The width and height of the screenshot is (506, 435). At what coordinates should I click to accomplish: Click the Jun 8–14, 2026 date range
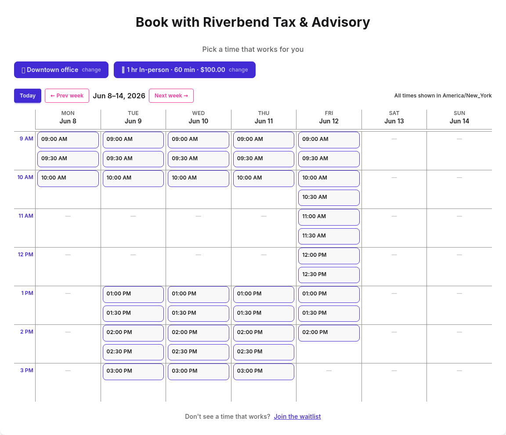click(119, 96)
